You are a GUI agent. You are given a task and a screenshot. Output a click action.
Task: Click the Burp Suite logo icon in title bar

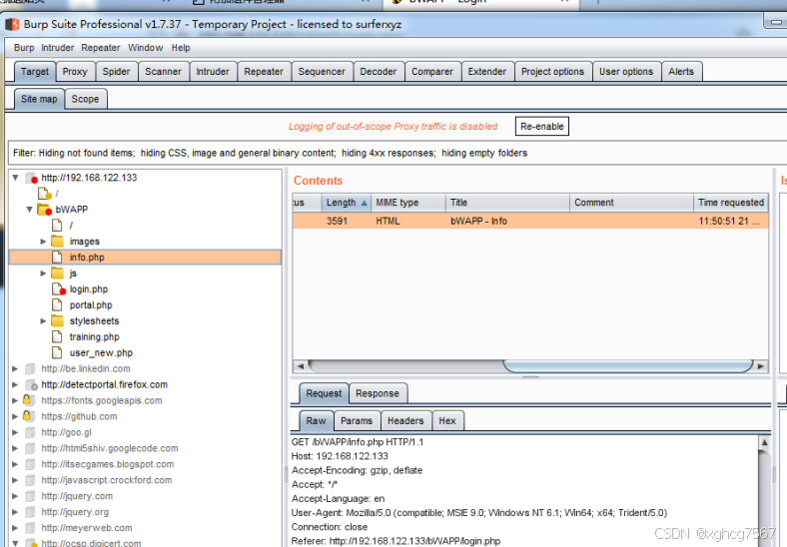13,24
